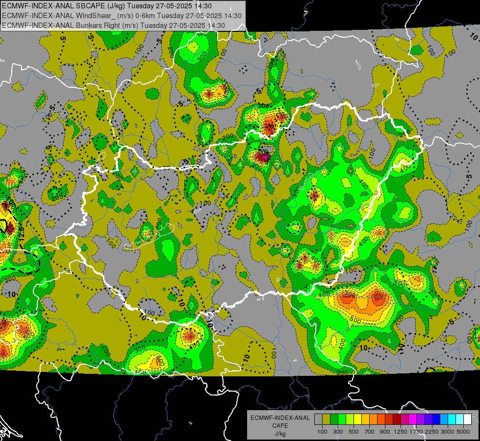Viewport: 480px width, 441px height.
Task: Select the pure yellow legend swatch
Action: pos(357,419)
